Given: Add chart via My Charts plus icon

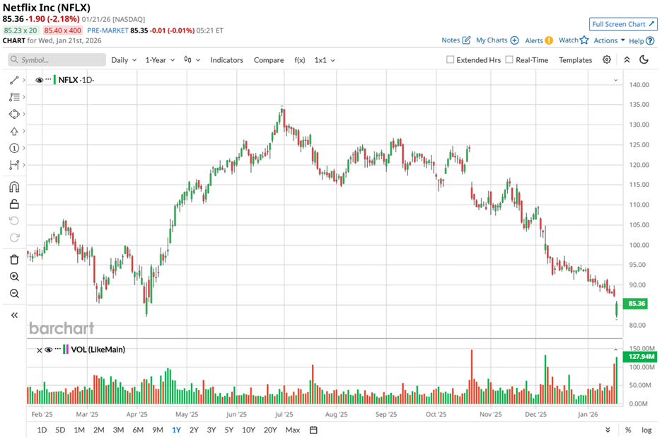Looking at the screenshot, I should (514, 40).
